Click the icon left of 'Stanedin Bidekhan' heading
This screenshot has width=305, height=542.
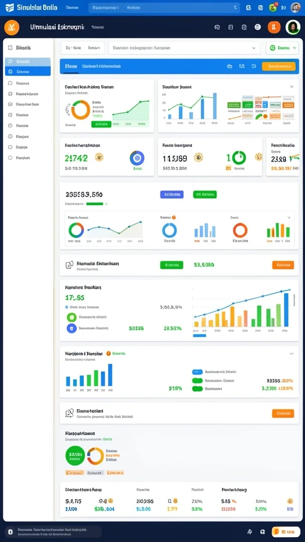click(x=69, y=265)
